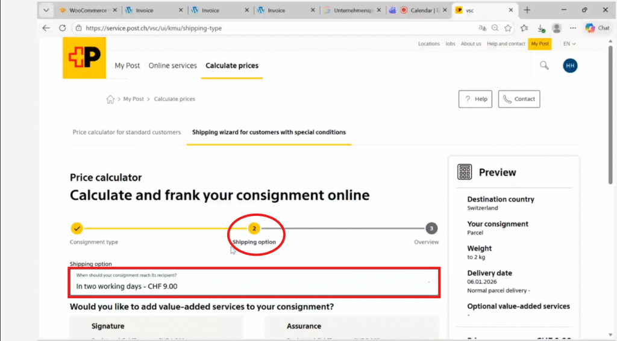Bookmark page with the star icon
The width and height of the screenshot is (617, 341).
(x=508, y=28)
